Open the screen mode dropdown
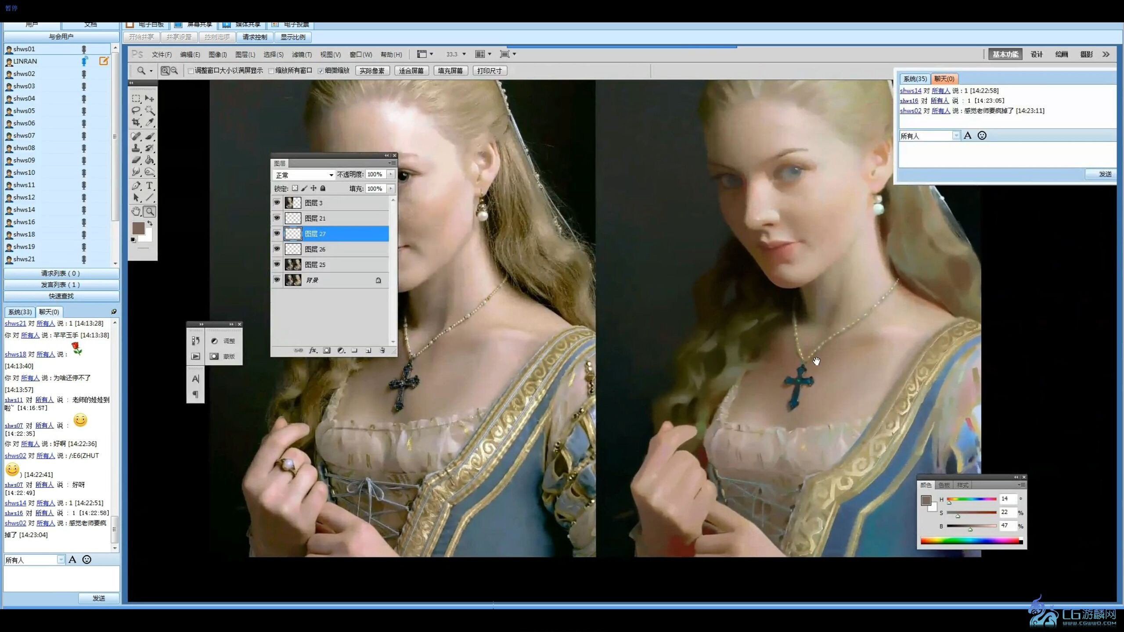 click(508, 54)
